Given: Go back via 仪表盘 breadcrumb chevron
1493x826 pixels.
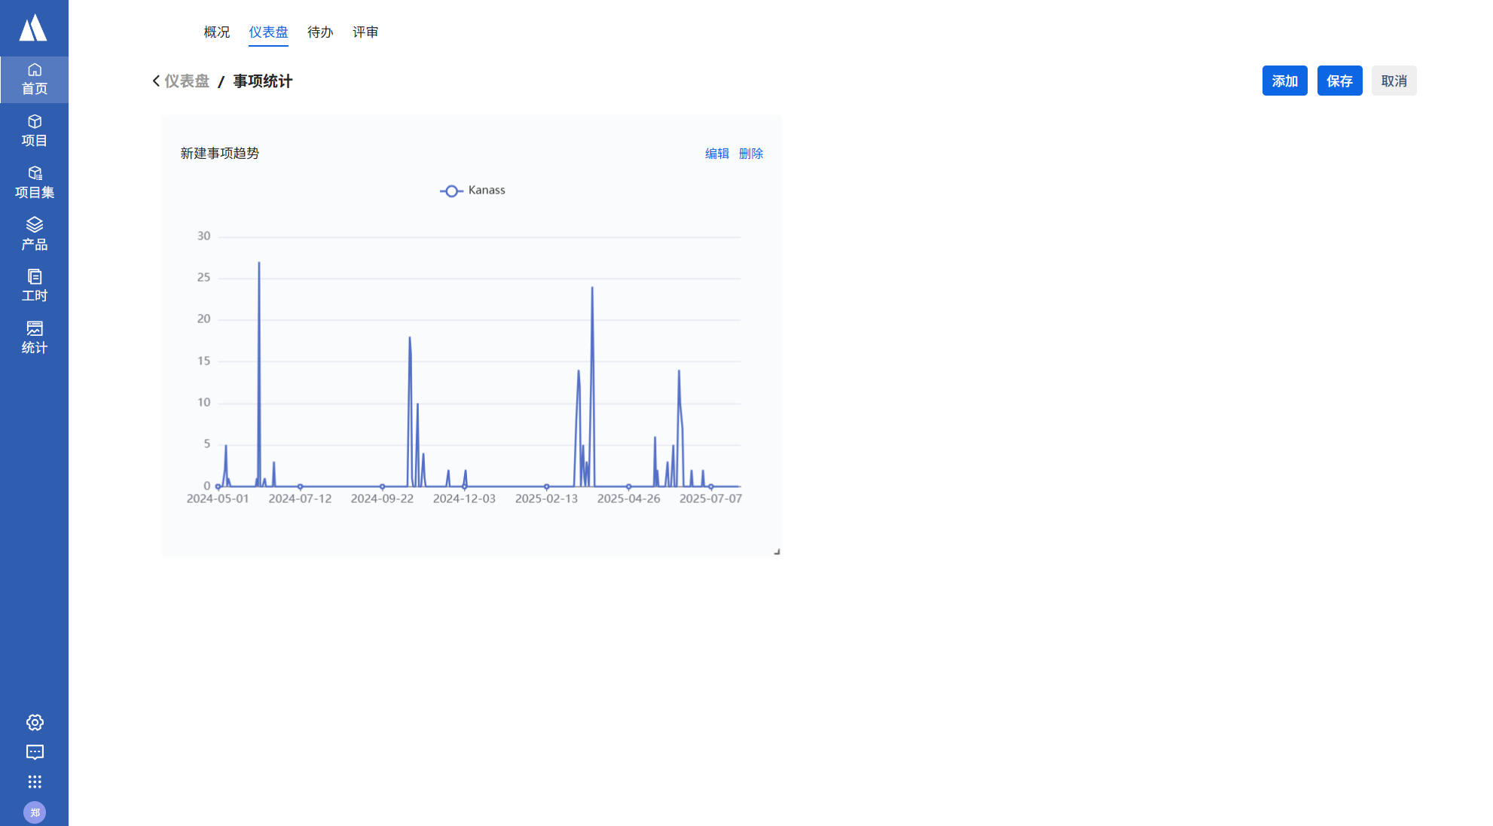Looking at the screenshot, I should tap(156, 81).
